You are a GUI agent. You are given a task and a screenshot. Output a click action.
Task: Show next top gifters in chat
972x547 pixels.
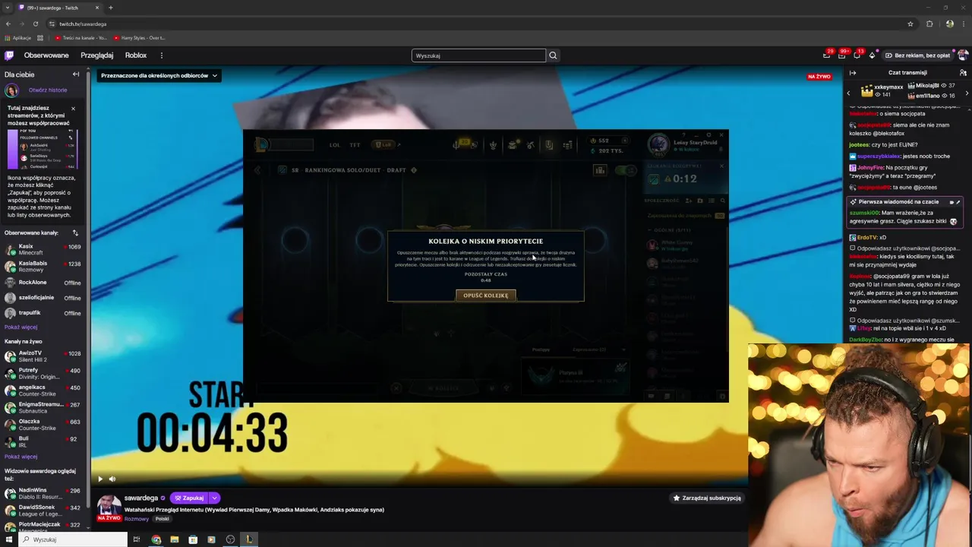click(967, 92)
